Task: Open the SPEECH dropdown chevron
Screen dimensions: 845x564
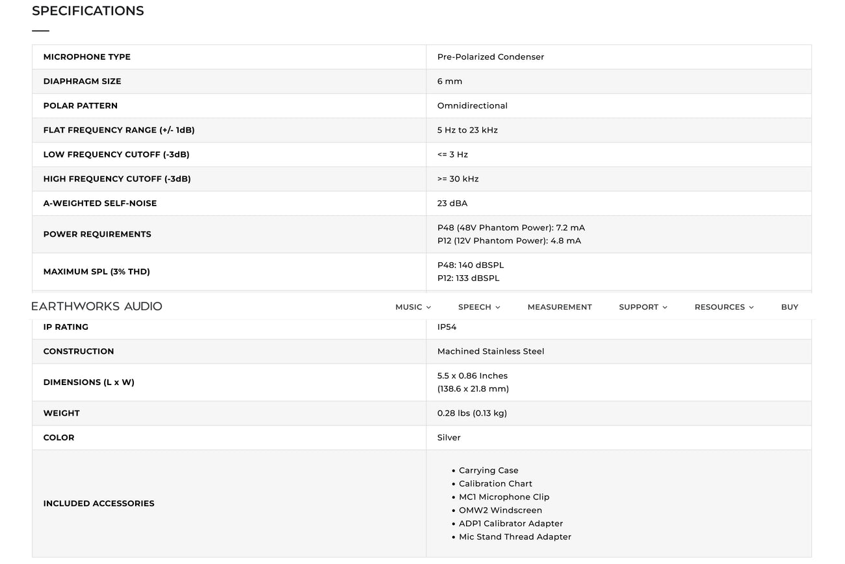Action: [497, 306]
